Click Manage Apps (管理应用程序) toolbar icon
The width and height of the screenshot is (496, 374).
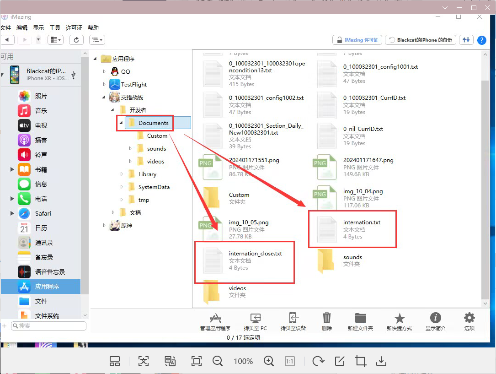(215, 318)
